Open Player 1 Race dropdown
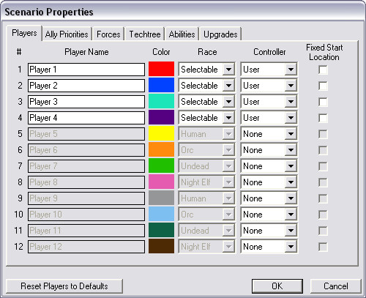 pyautogui.click(x=206, y=70)
